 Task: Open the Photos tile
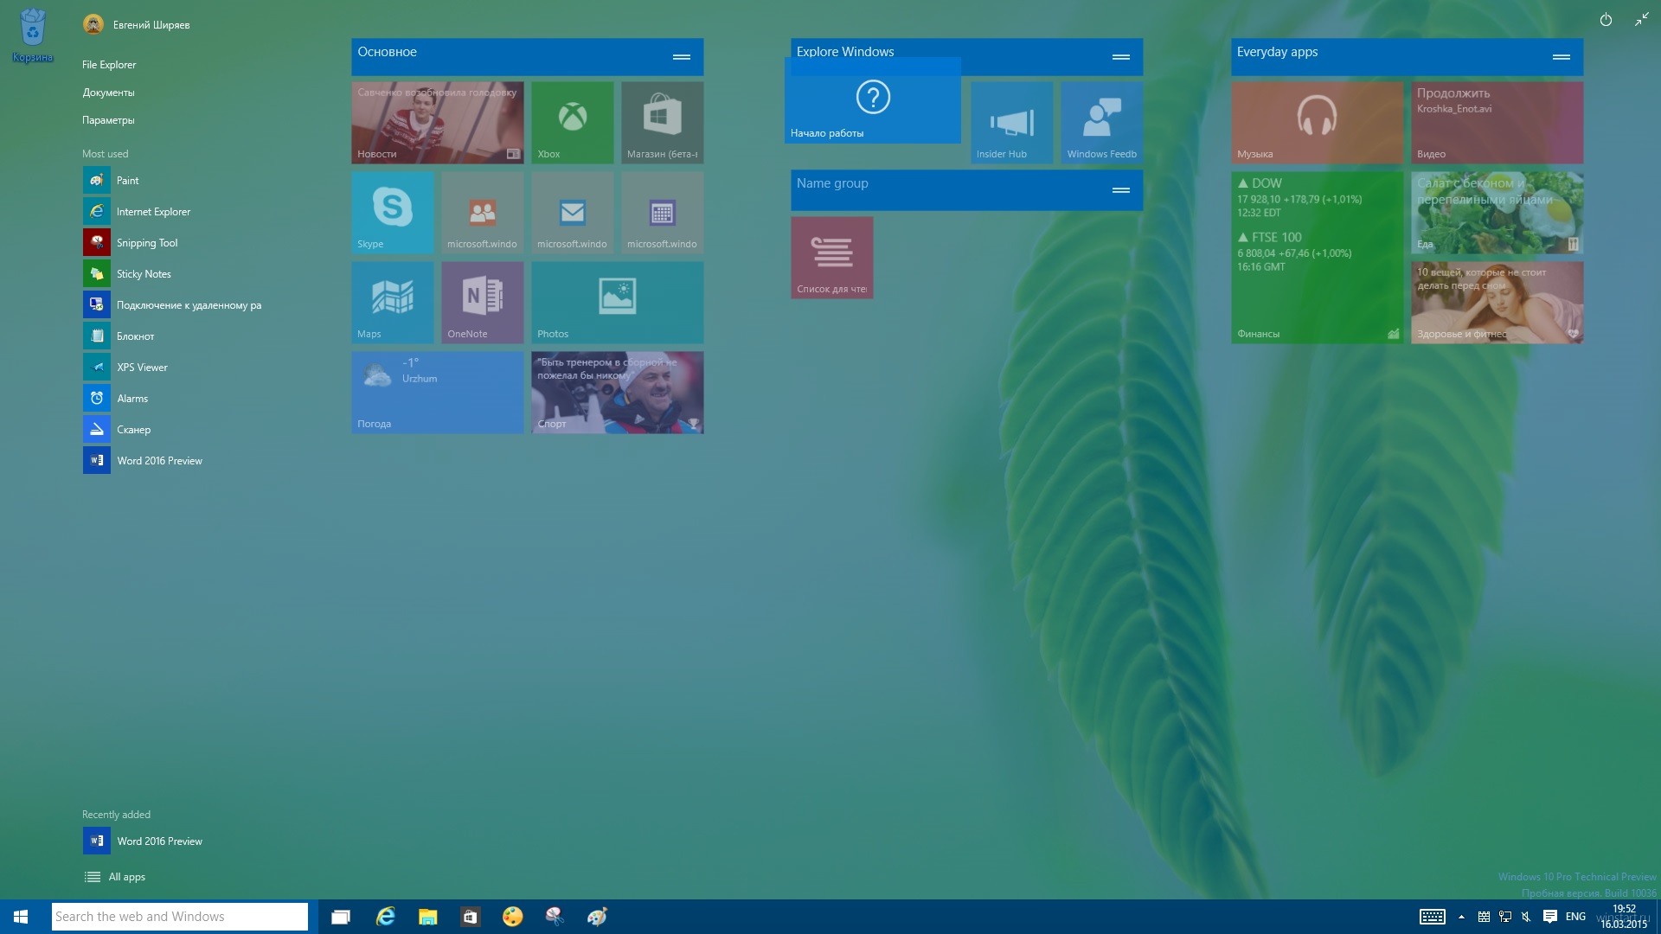[617, 303]
